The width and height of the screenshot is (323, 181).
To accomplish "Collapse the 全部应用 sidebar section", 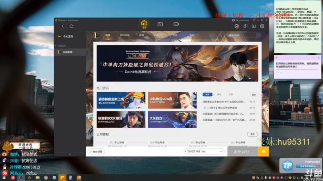I will (61, 46).
